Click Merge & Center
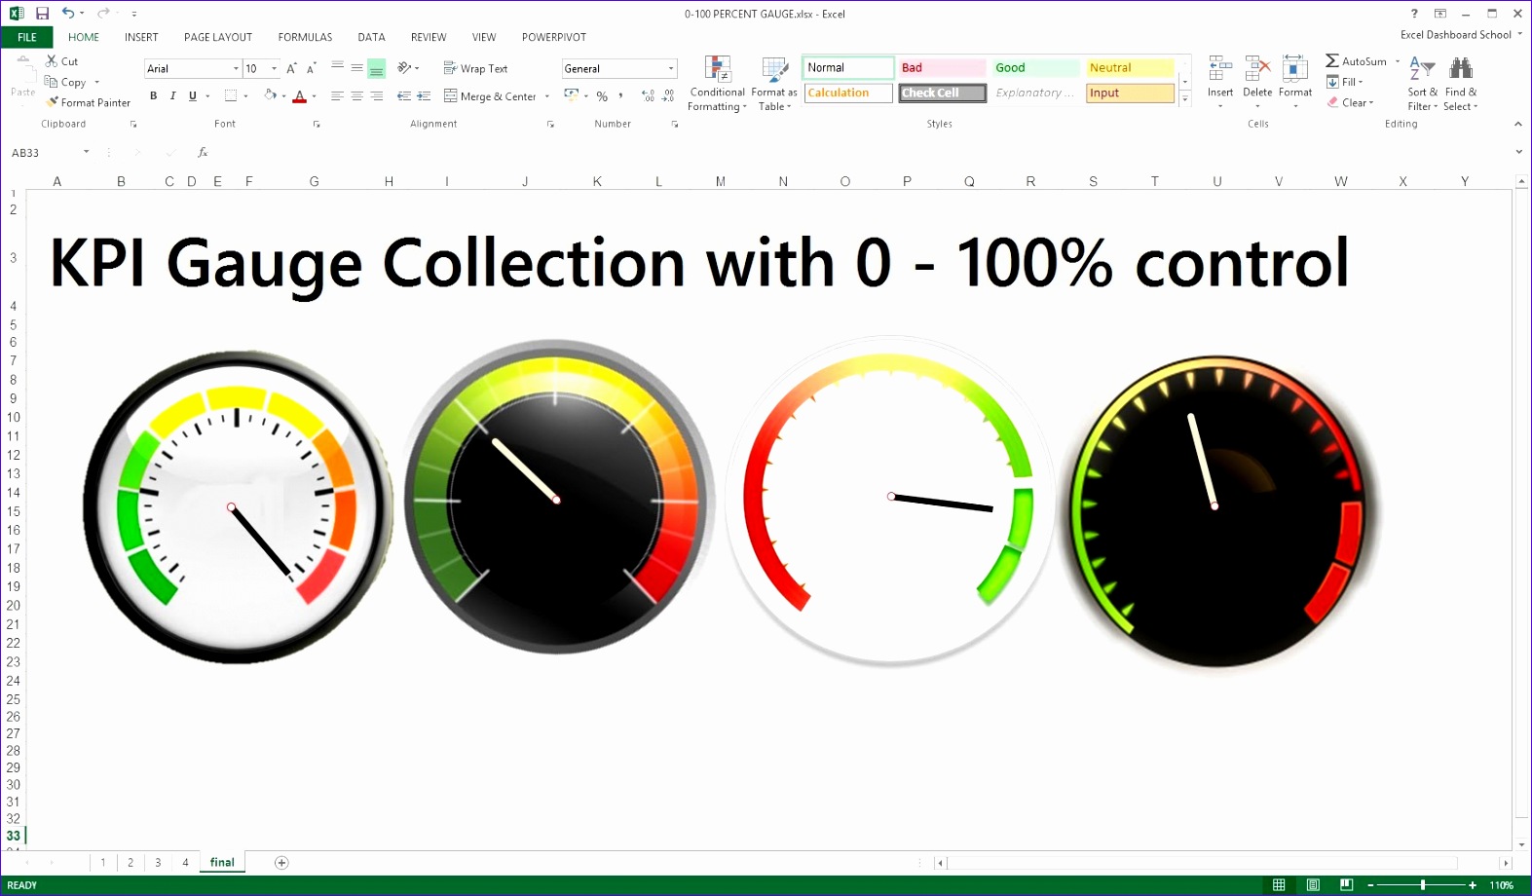 [x=491, y=95]
